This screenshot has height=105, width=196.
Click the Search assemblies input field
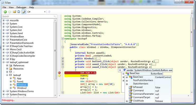(x=28, y=16)
